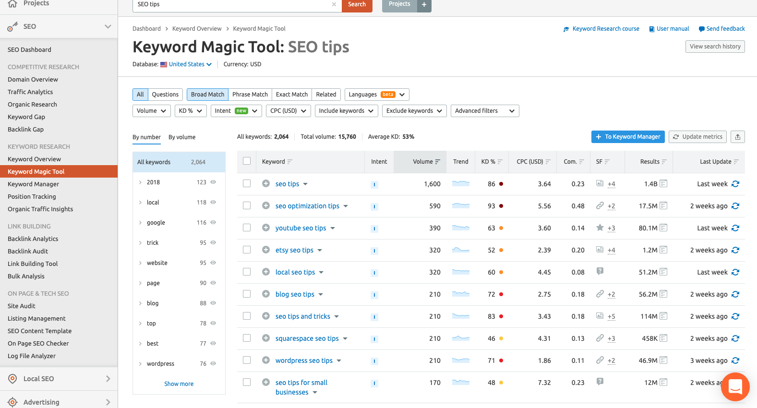
Task: Open the KD % filter dropdown
Action: [191, 111]
